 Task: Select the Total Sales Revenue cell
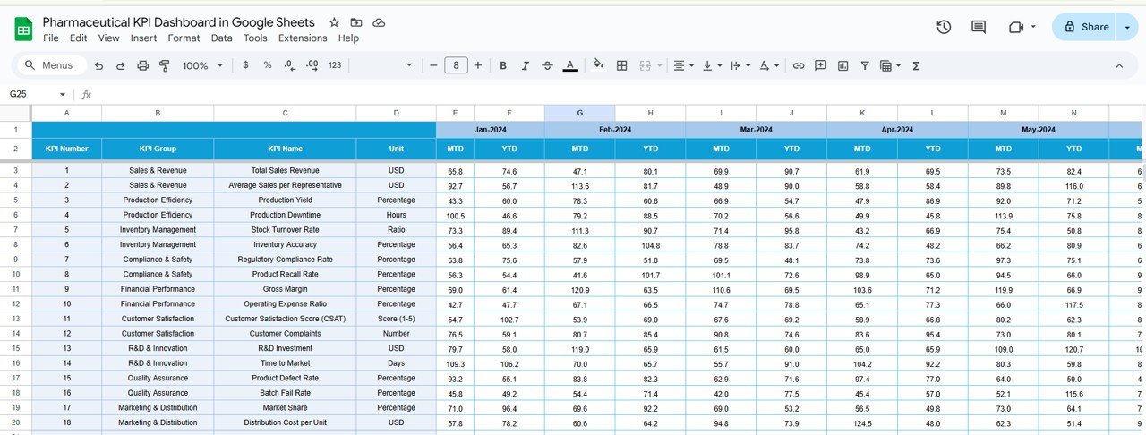(x=285, y=171)
